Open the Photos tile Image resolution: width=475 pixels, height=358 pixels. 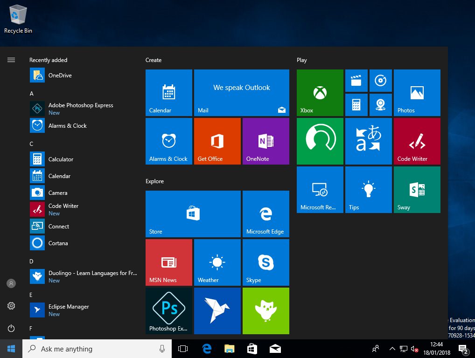(417, 93)
